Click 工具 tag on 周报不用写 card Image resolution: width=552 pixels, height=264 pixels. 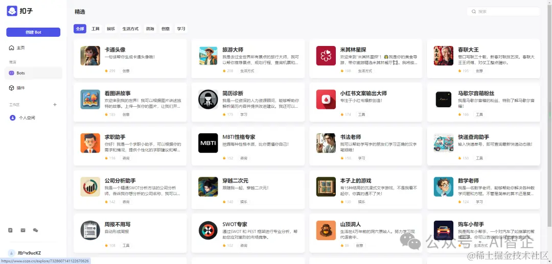(x=126, y=246)
